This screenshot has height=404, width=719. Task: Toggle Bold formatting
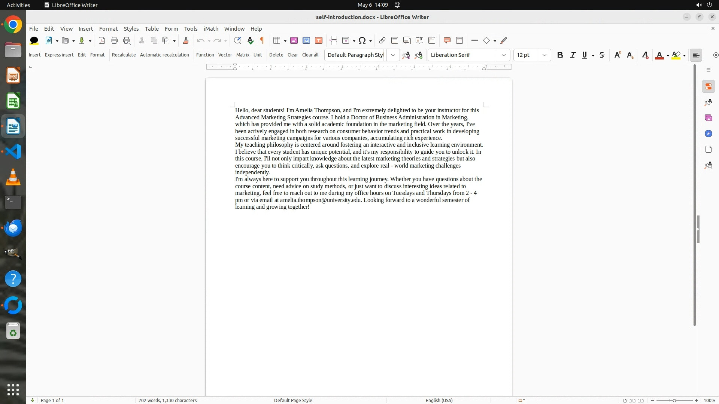[x=560, y=55]
